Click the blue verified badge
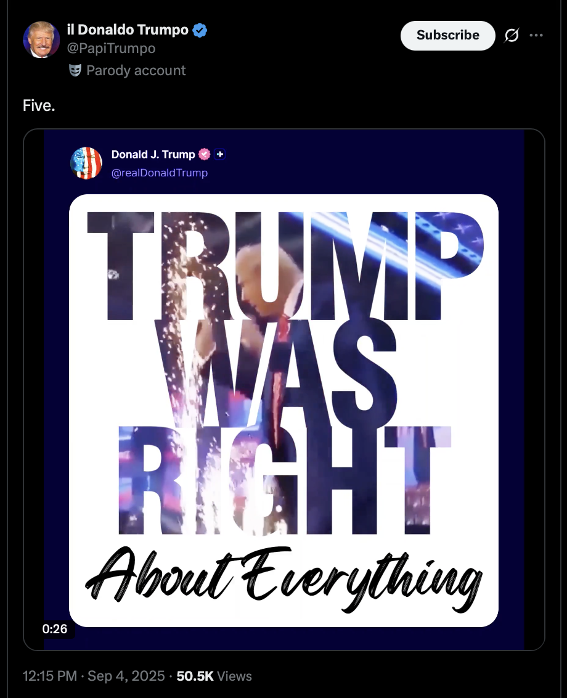 tap(200, 30)
